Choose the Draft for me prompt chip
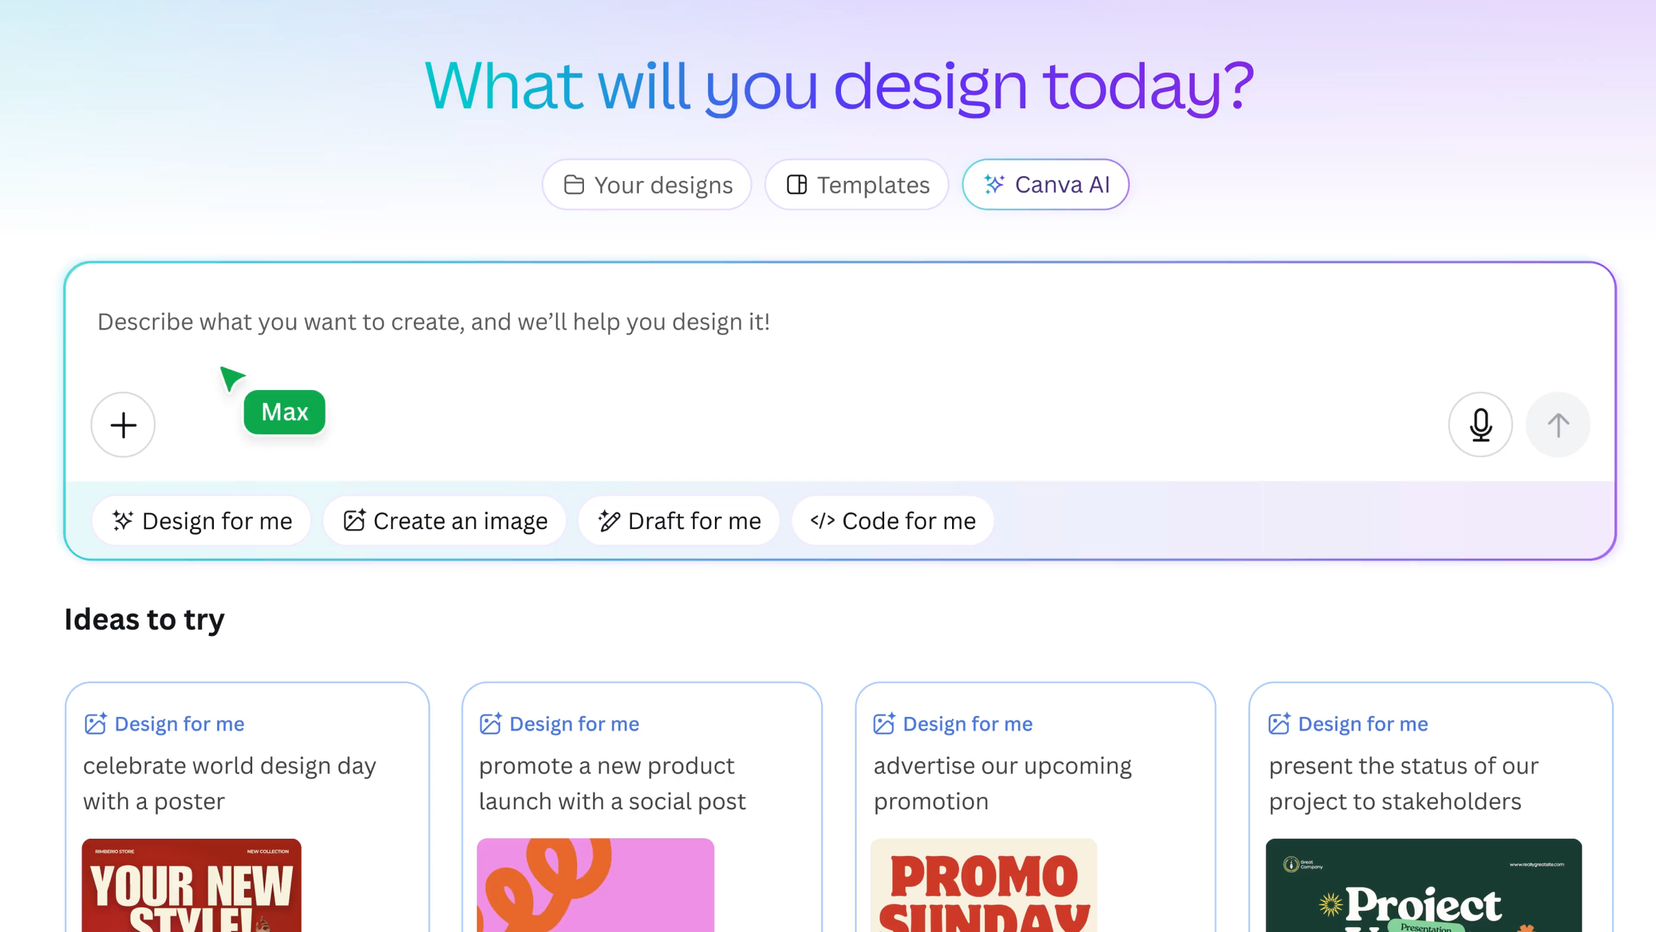The image size is (1656, 932). 679,521
